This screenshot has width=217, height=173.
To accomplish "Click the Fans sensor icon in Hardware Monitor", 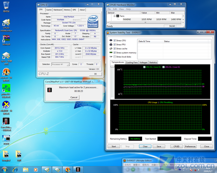I will tap(118, 16).
